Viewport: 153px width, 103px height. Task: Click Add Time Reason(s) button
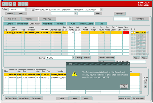(106, 58)
